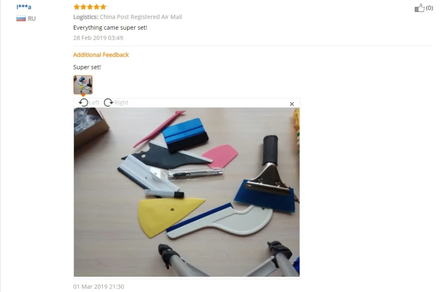The image size is (443, 292).
Task: Click the 01 Mar 2019 21:30 timestamp
Action: coord(99,287)
